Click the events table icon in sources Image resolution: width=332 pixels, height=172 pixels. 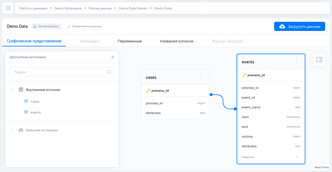(26, 112)
